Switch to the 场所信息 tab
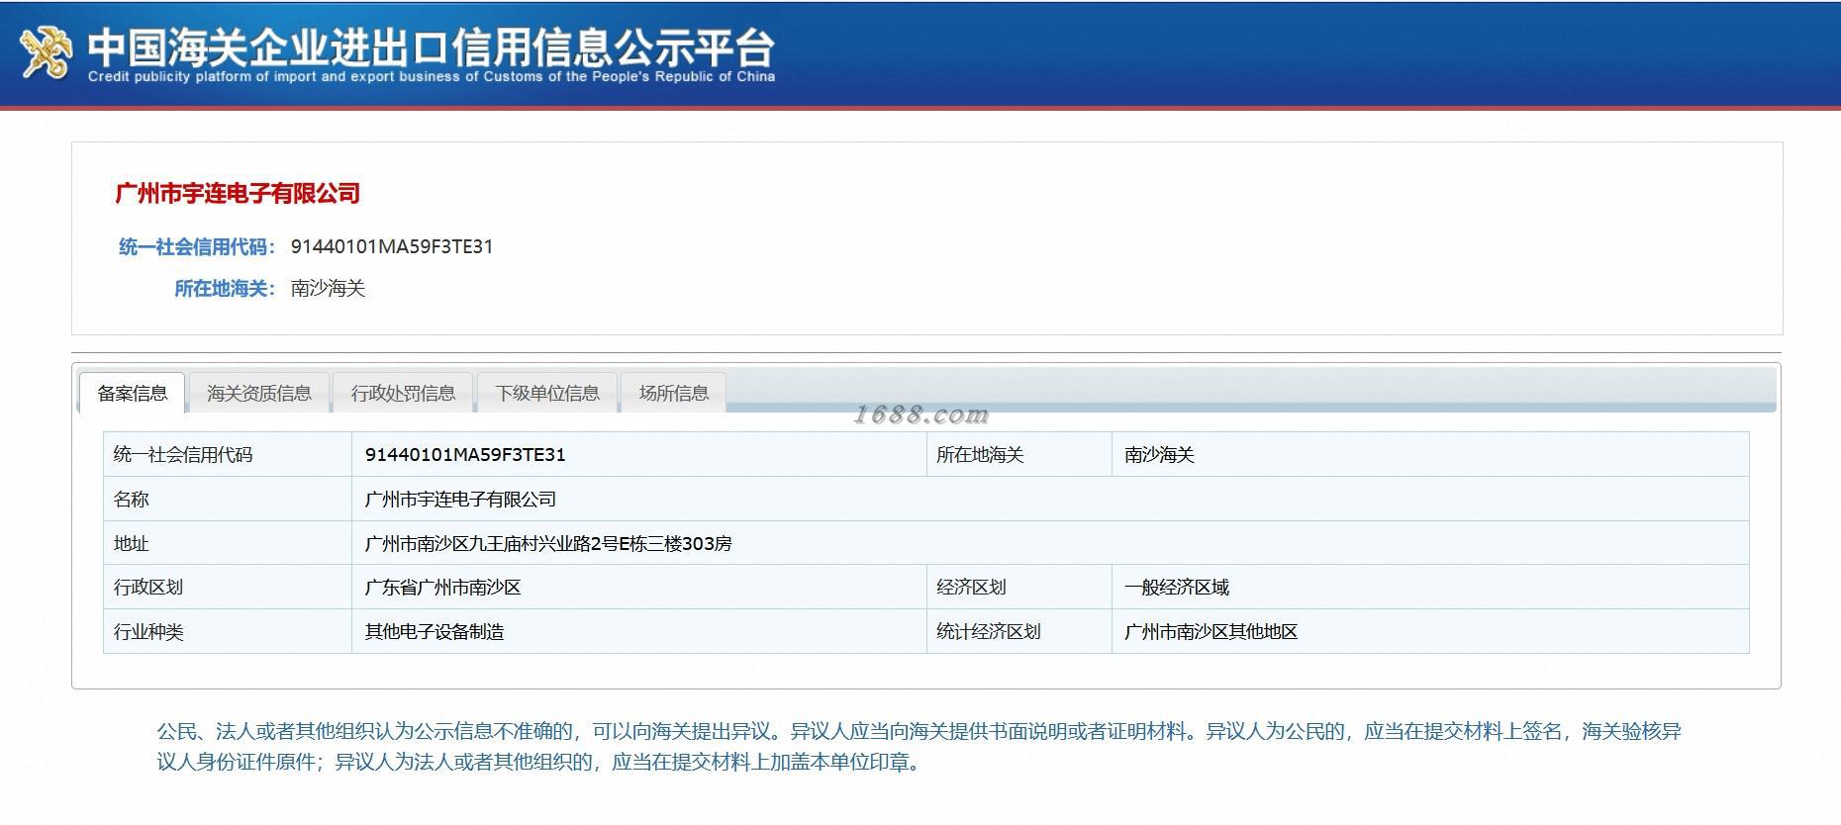 coord(674,394)
